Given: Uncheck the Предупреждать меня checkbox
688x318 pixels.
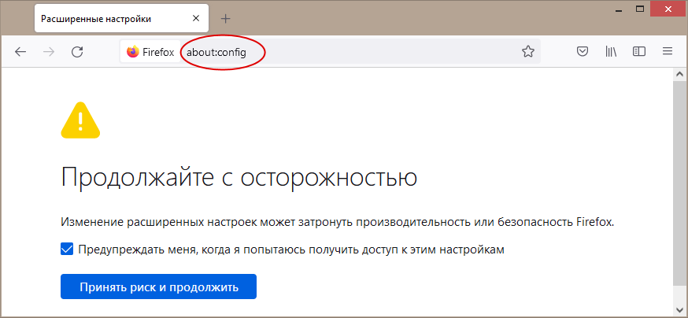Looking at the screenshot, I should click(x=67, y=250).
